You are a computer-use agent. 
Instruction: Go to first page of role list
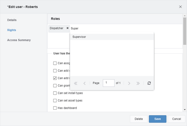pyautogui.click(x=76, y=83)
